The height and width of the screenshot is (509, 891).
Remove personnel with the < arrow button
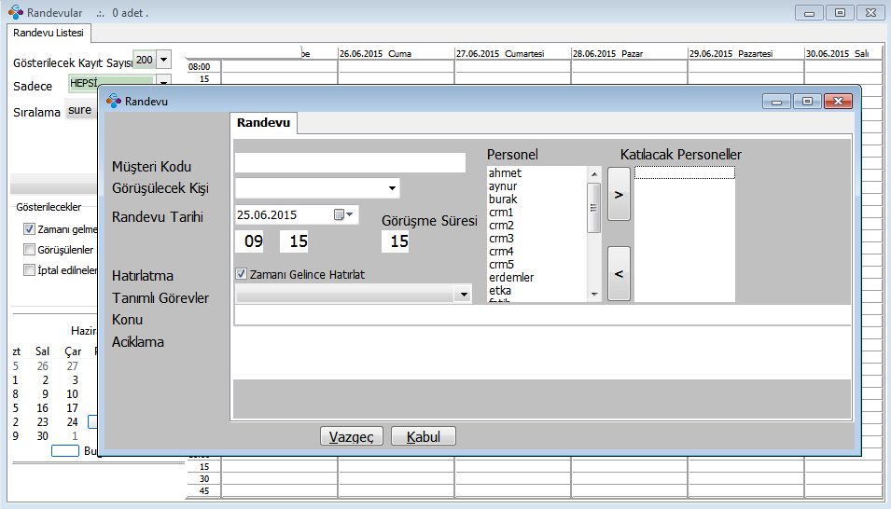tap(619, 273)
